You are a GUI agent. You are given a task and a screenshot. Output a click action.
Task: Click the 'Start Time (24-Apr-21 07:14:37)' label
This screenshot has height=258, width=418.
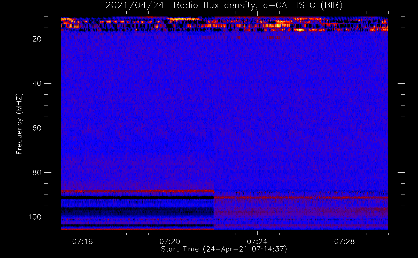[x=224, y=249]
